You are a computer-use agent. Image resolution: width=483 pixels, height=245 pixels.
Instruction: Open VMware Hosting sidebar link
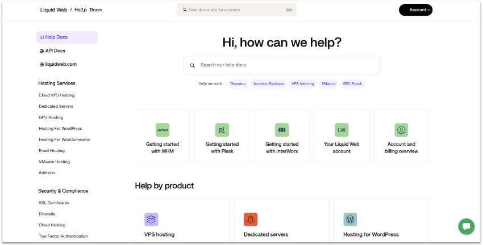coord(54,162)
